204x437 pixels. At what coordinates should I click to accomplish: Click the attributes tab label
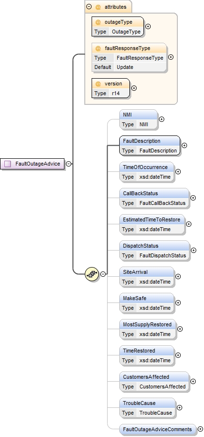[115, 7]
